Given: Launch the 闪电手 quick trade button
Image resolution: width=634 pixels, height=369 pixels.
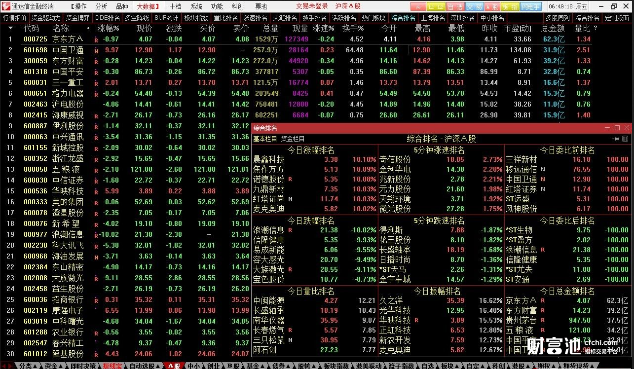Looking at the screenshot, I should pos(530,6).
